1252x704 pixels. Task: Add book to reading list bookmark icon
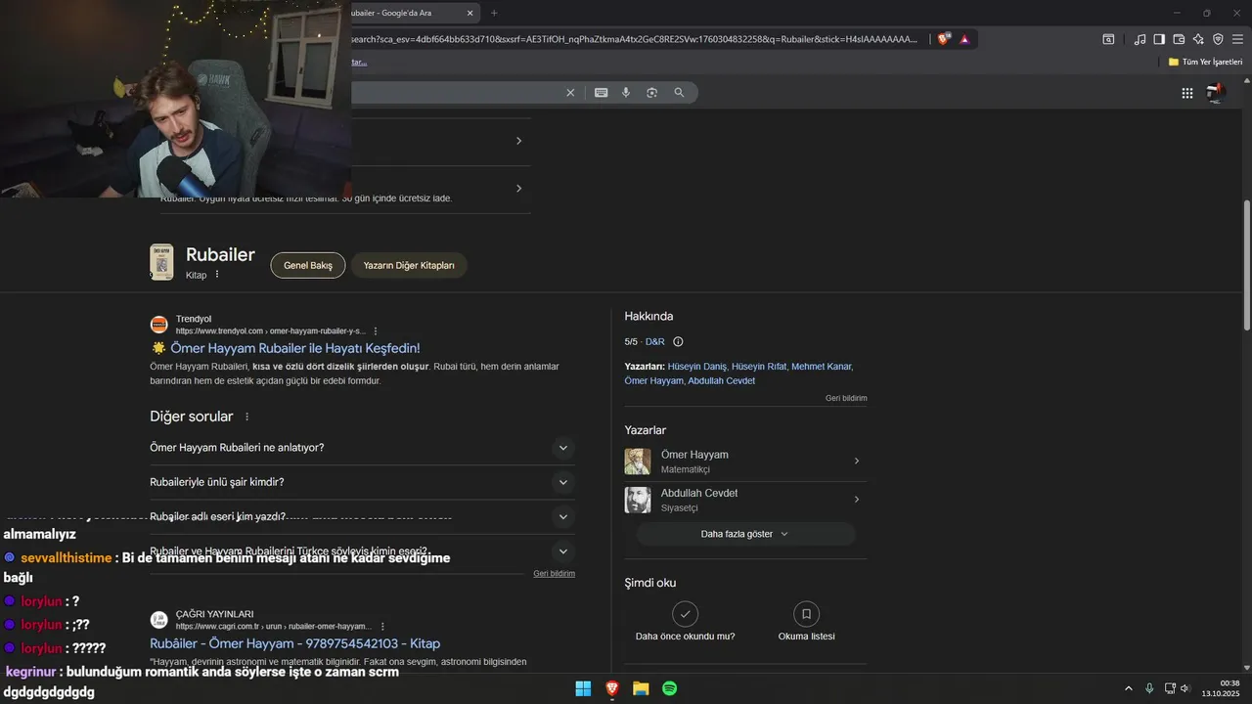806,614
